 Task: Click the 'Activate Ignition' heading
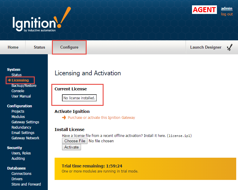coord(72,111)
